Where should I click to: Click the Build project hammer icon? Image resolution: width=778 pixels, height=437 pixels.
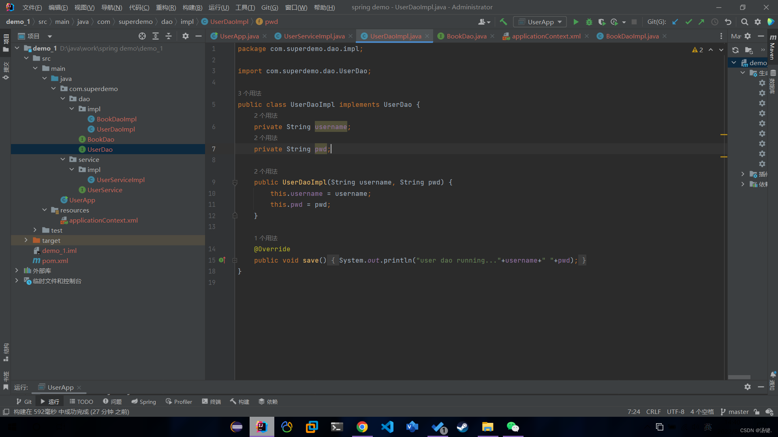pos(503,22)
